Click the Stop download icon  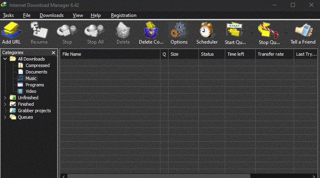click(66, 31)
